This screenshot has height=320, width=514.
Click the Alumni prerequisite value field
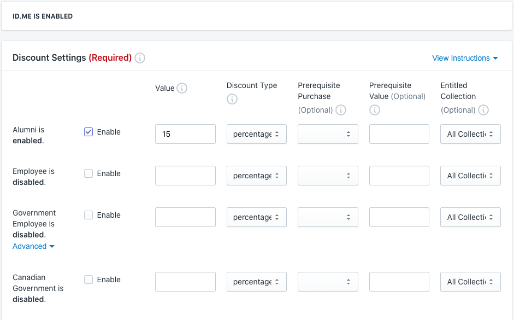[399, 134]
